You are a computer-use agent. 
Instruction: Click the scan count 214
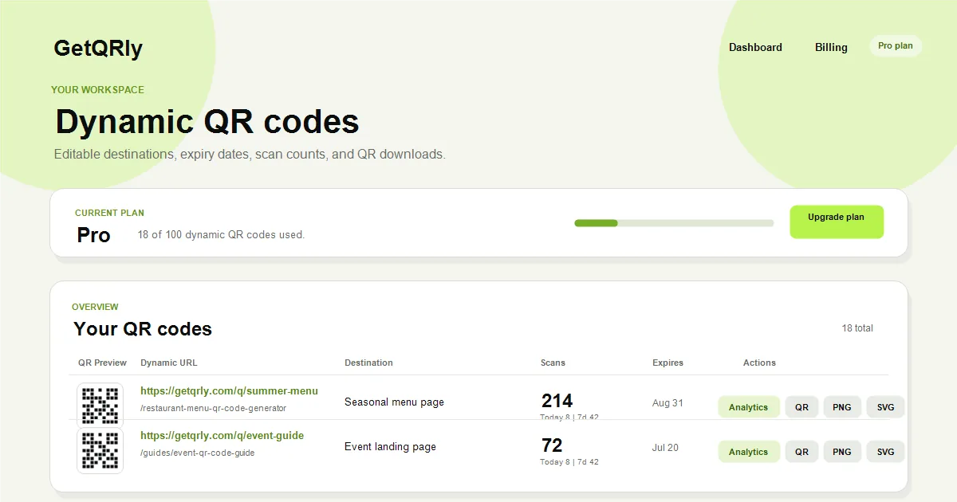[557, 401]
